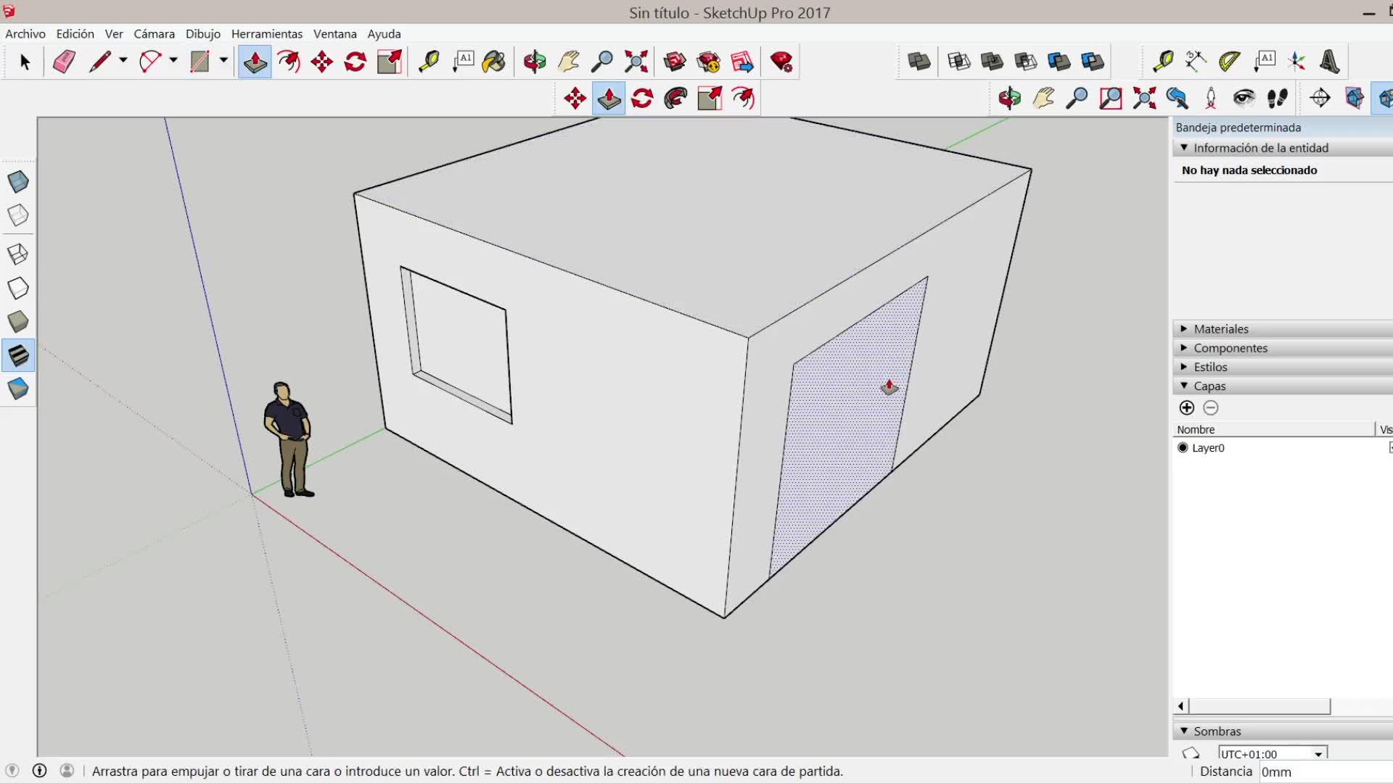Collapse the Capas panel
The height and width of the screenshot is (783, 1393).
[x=1209, y=386]
